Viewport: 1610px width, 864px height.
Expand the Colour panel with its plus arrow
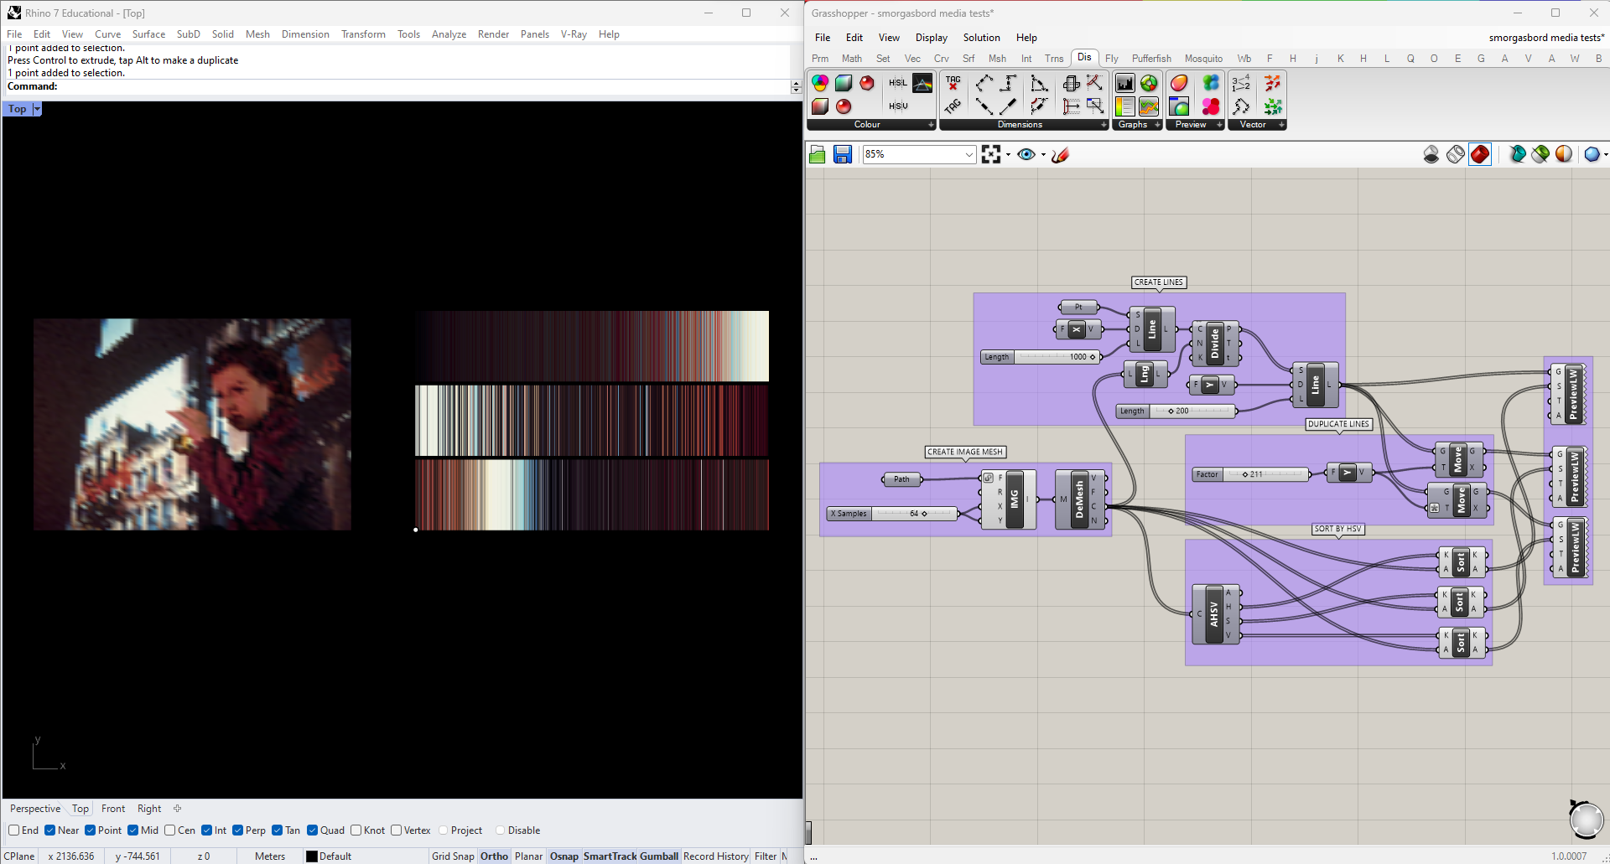point(931,125)
